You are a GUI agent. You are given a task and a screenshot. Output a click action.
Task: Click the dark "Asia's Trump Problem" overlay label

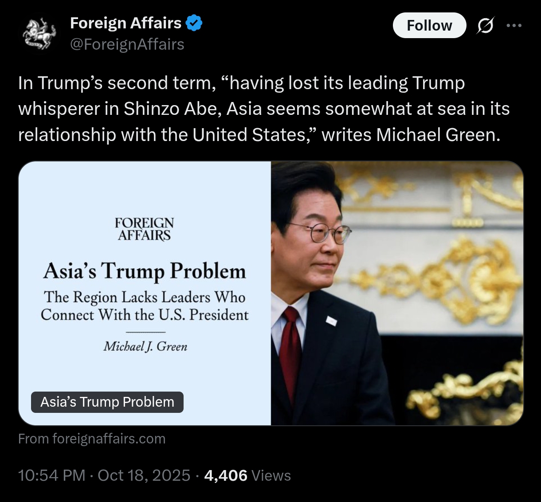107,402
